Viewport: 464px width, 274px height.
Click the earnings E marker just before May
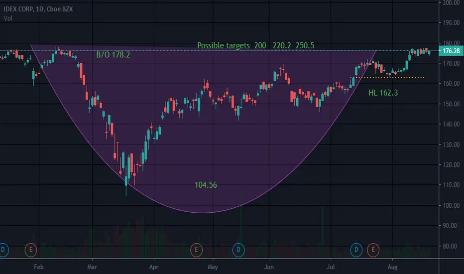196,250
